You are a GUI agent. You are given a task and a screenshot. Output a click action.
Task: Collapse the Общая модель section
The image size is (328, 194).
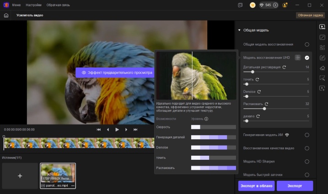(239, 30)
